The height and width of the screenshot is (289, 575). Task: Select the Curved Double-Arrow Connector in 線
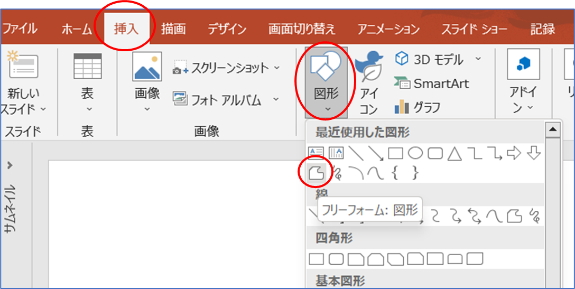[475, 216]
